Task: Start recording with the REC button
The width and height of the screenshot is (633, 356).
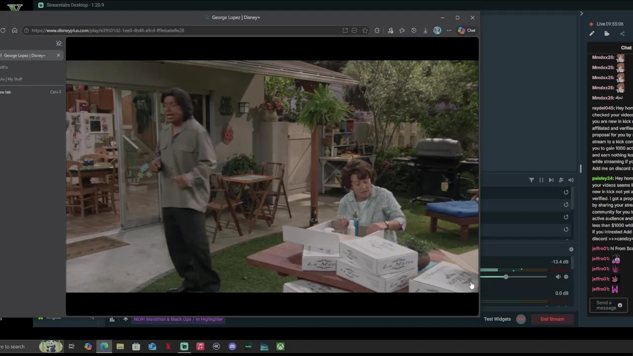Action: pos(521,319)
